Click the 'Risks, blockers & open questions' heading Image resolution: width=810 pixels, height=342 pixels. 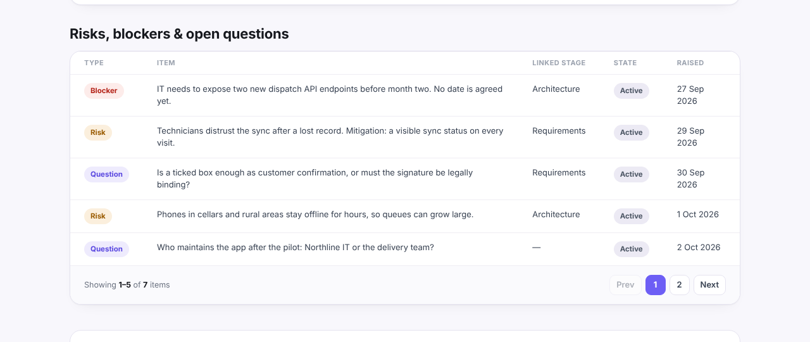tap(179, 34)
